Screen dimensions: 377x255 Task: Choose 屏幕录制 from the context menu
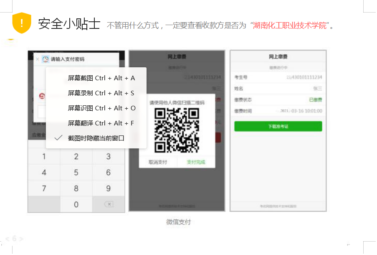[101, 93]
